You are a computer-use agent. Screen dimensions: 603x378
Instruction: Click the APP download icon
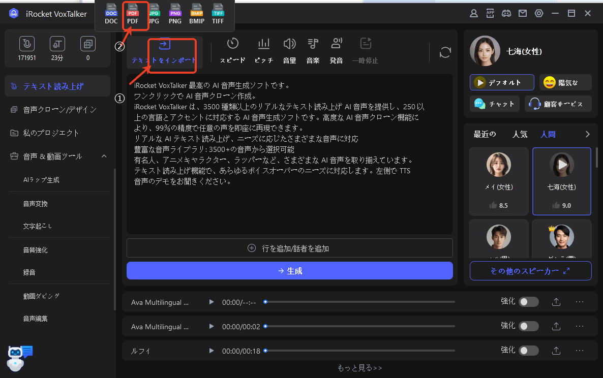[490, 13]
